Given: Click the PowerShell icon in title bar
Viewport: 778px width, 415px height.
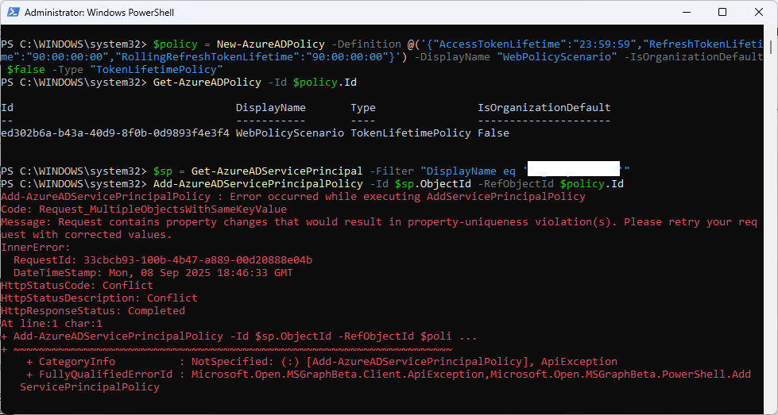Looking at the screenshot, I should (x=14, y=13).
